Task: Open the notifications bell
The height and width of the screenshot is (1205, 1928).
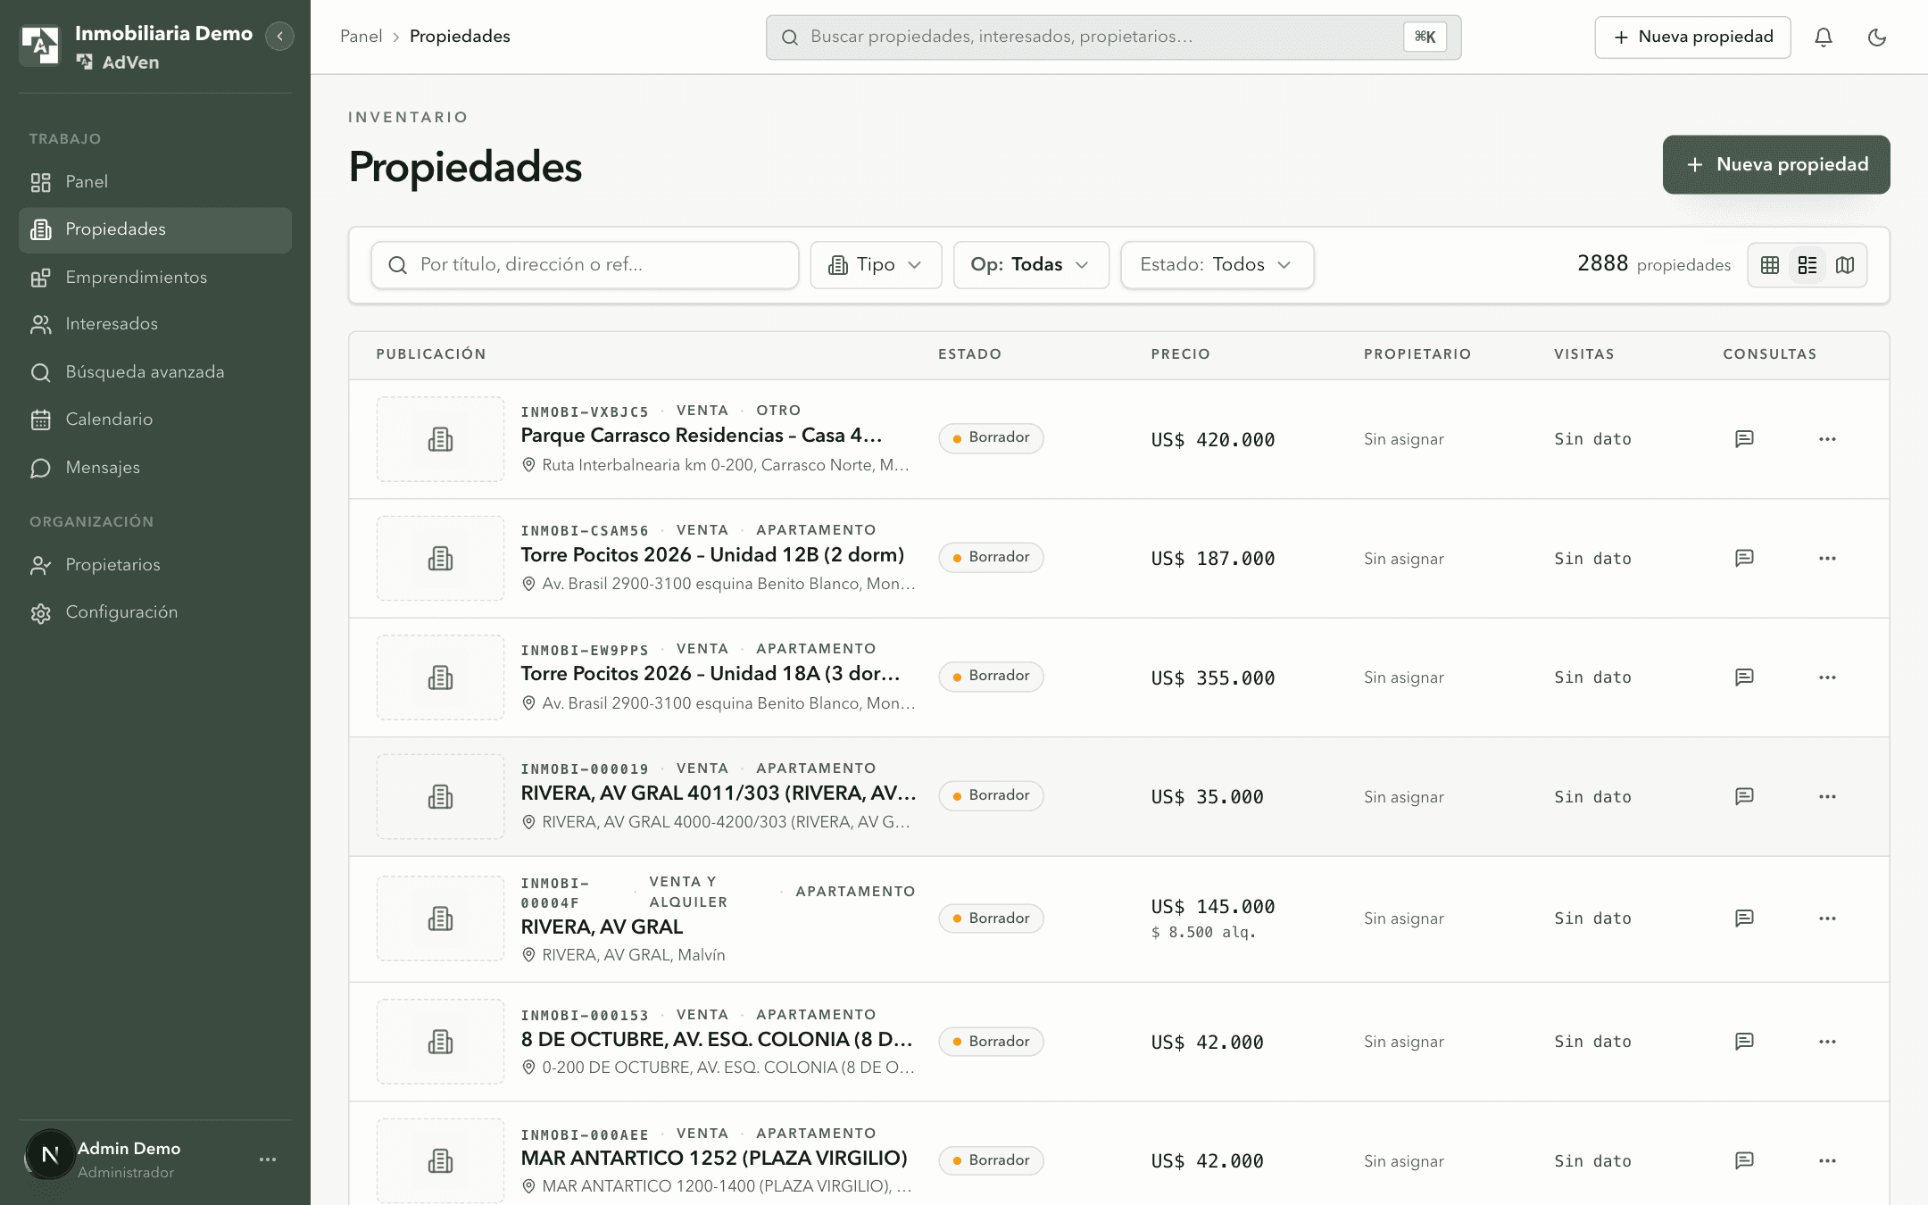Action: click(1824, 37)
